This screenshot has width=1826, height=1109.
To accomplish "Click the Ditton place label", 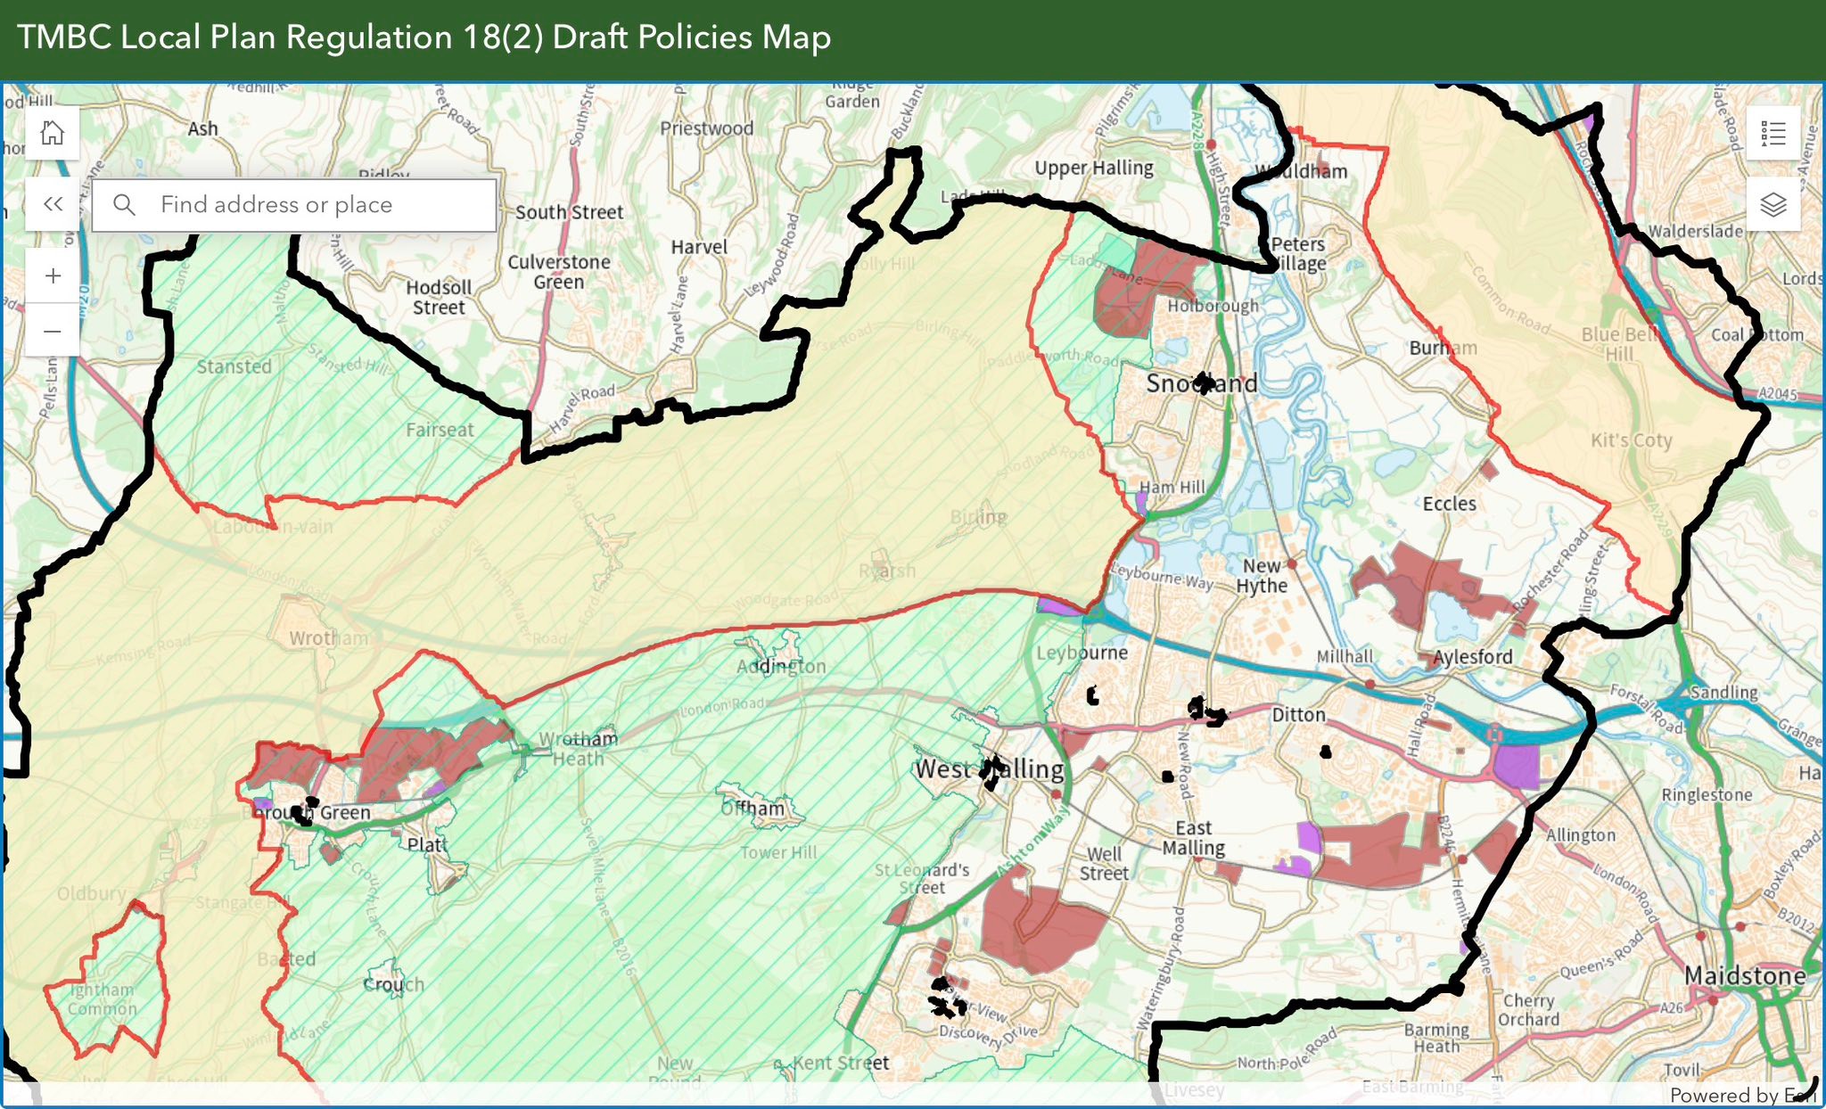I will click(x=1298, y=715).
